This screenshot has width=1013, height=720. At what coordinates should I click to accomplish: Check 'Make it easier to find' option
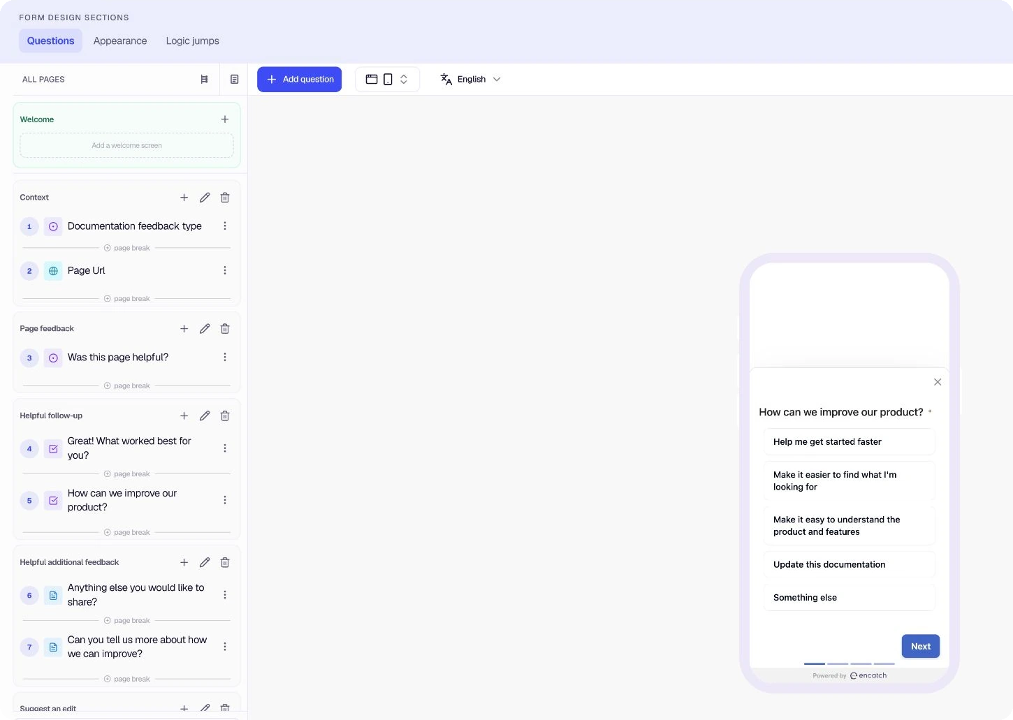coord(849,481)
